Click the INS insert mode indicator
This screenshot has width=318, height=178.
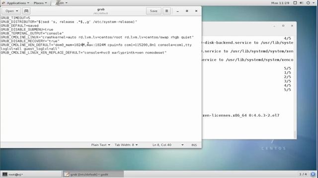click(194, 145)
